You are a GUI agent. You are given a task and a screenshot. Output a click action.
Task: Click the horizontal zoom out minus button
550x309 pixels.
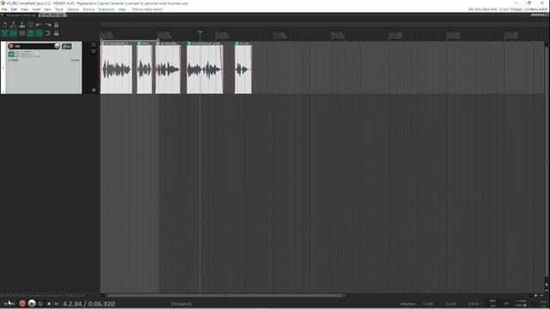click(541, 295)
